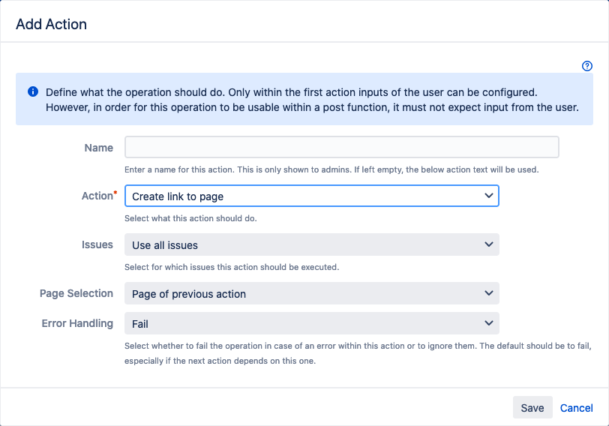The image size is (609, 426).
Task: Click the Issues field label
Action: coord(97,244)
